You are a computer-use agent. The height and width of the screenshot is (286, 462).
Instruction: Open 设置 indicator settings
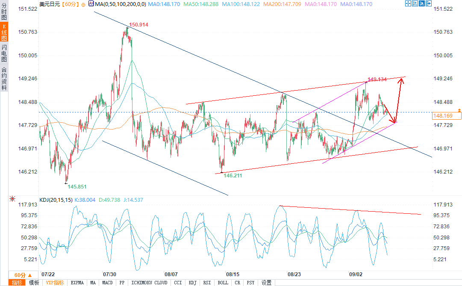point(267,283)
